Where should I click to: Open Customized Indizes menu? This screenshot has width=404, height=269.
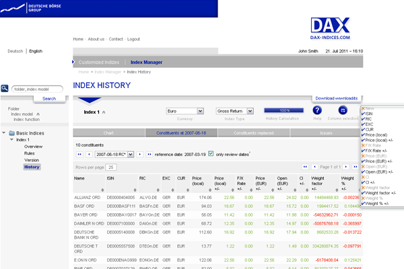99,63
